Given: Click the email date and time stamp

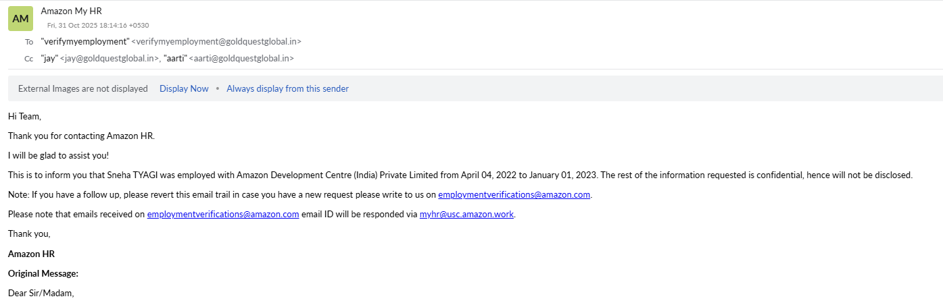Looking at the screenshot, I should click(x=98, y=26).
